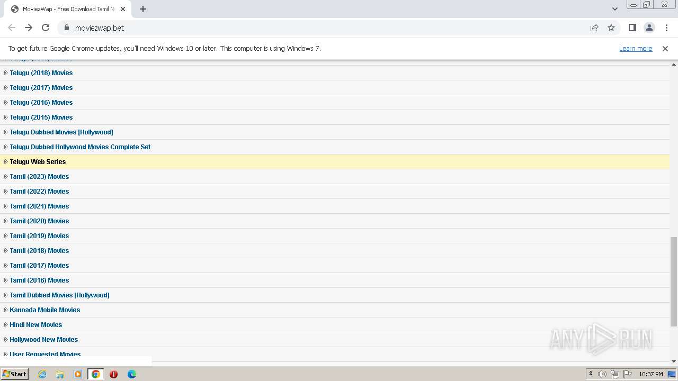This screenshot has height=381, width=678.
Task: Bookmark this tab with the star icon
Action: 611,28
